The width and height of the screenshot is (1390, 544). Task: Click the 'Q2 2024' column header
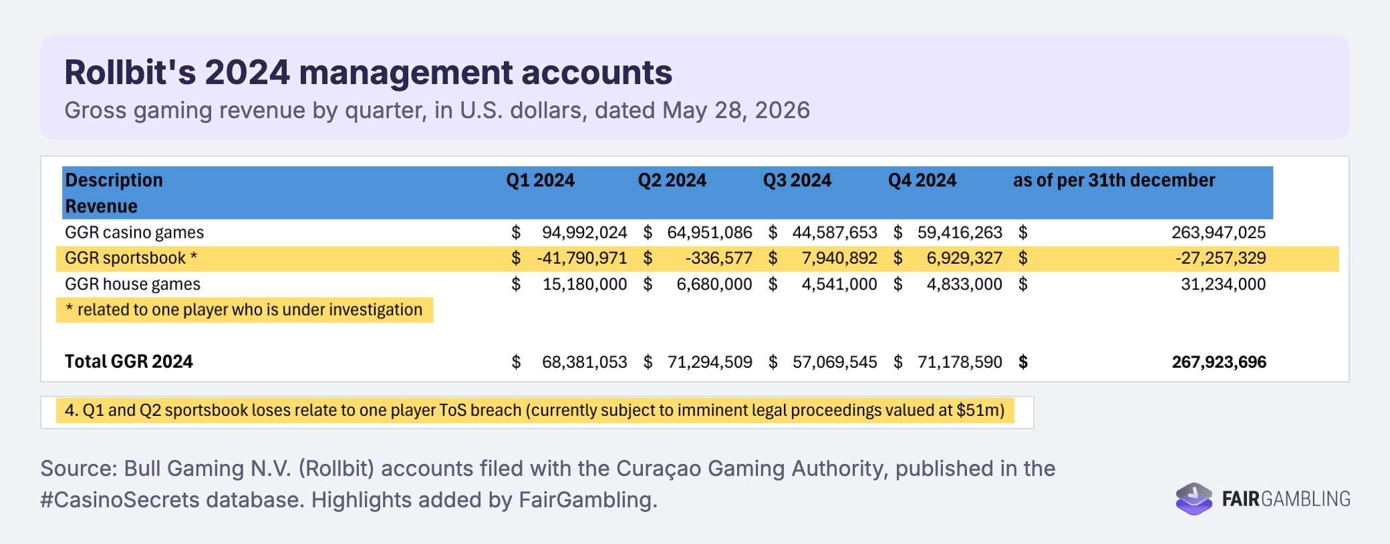[672, 180]
